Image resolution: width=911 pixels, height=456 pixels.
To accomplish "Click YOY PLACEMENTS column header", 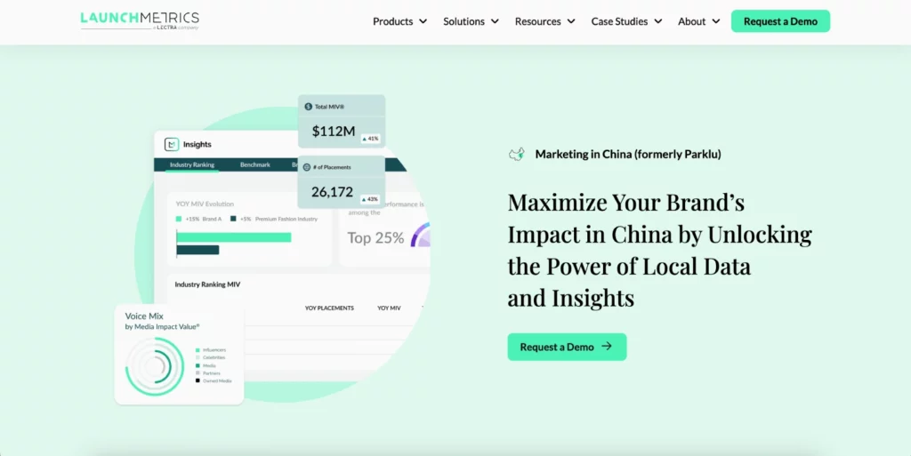I will (329, 308).
